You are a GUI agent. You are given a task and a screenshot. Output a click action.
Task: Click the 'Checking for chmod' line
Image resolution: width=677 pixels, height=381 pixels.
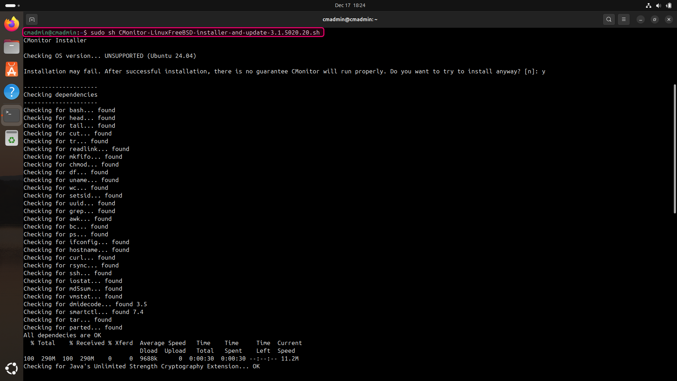(71, 164)
